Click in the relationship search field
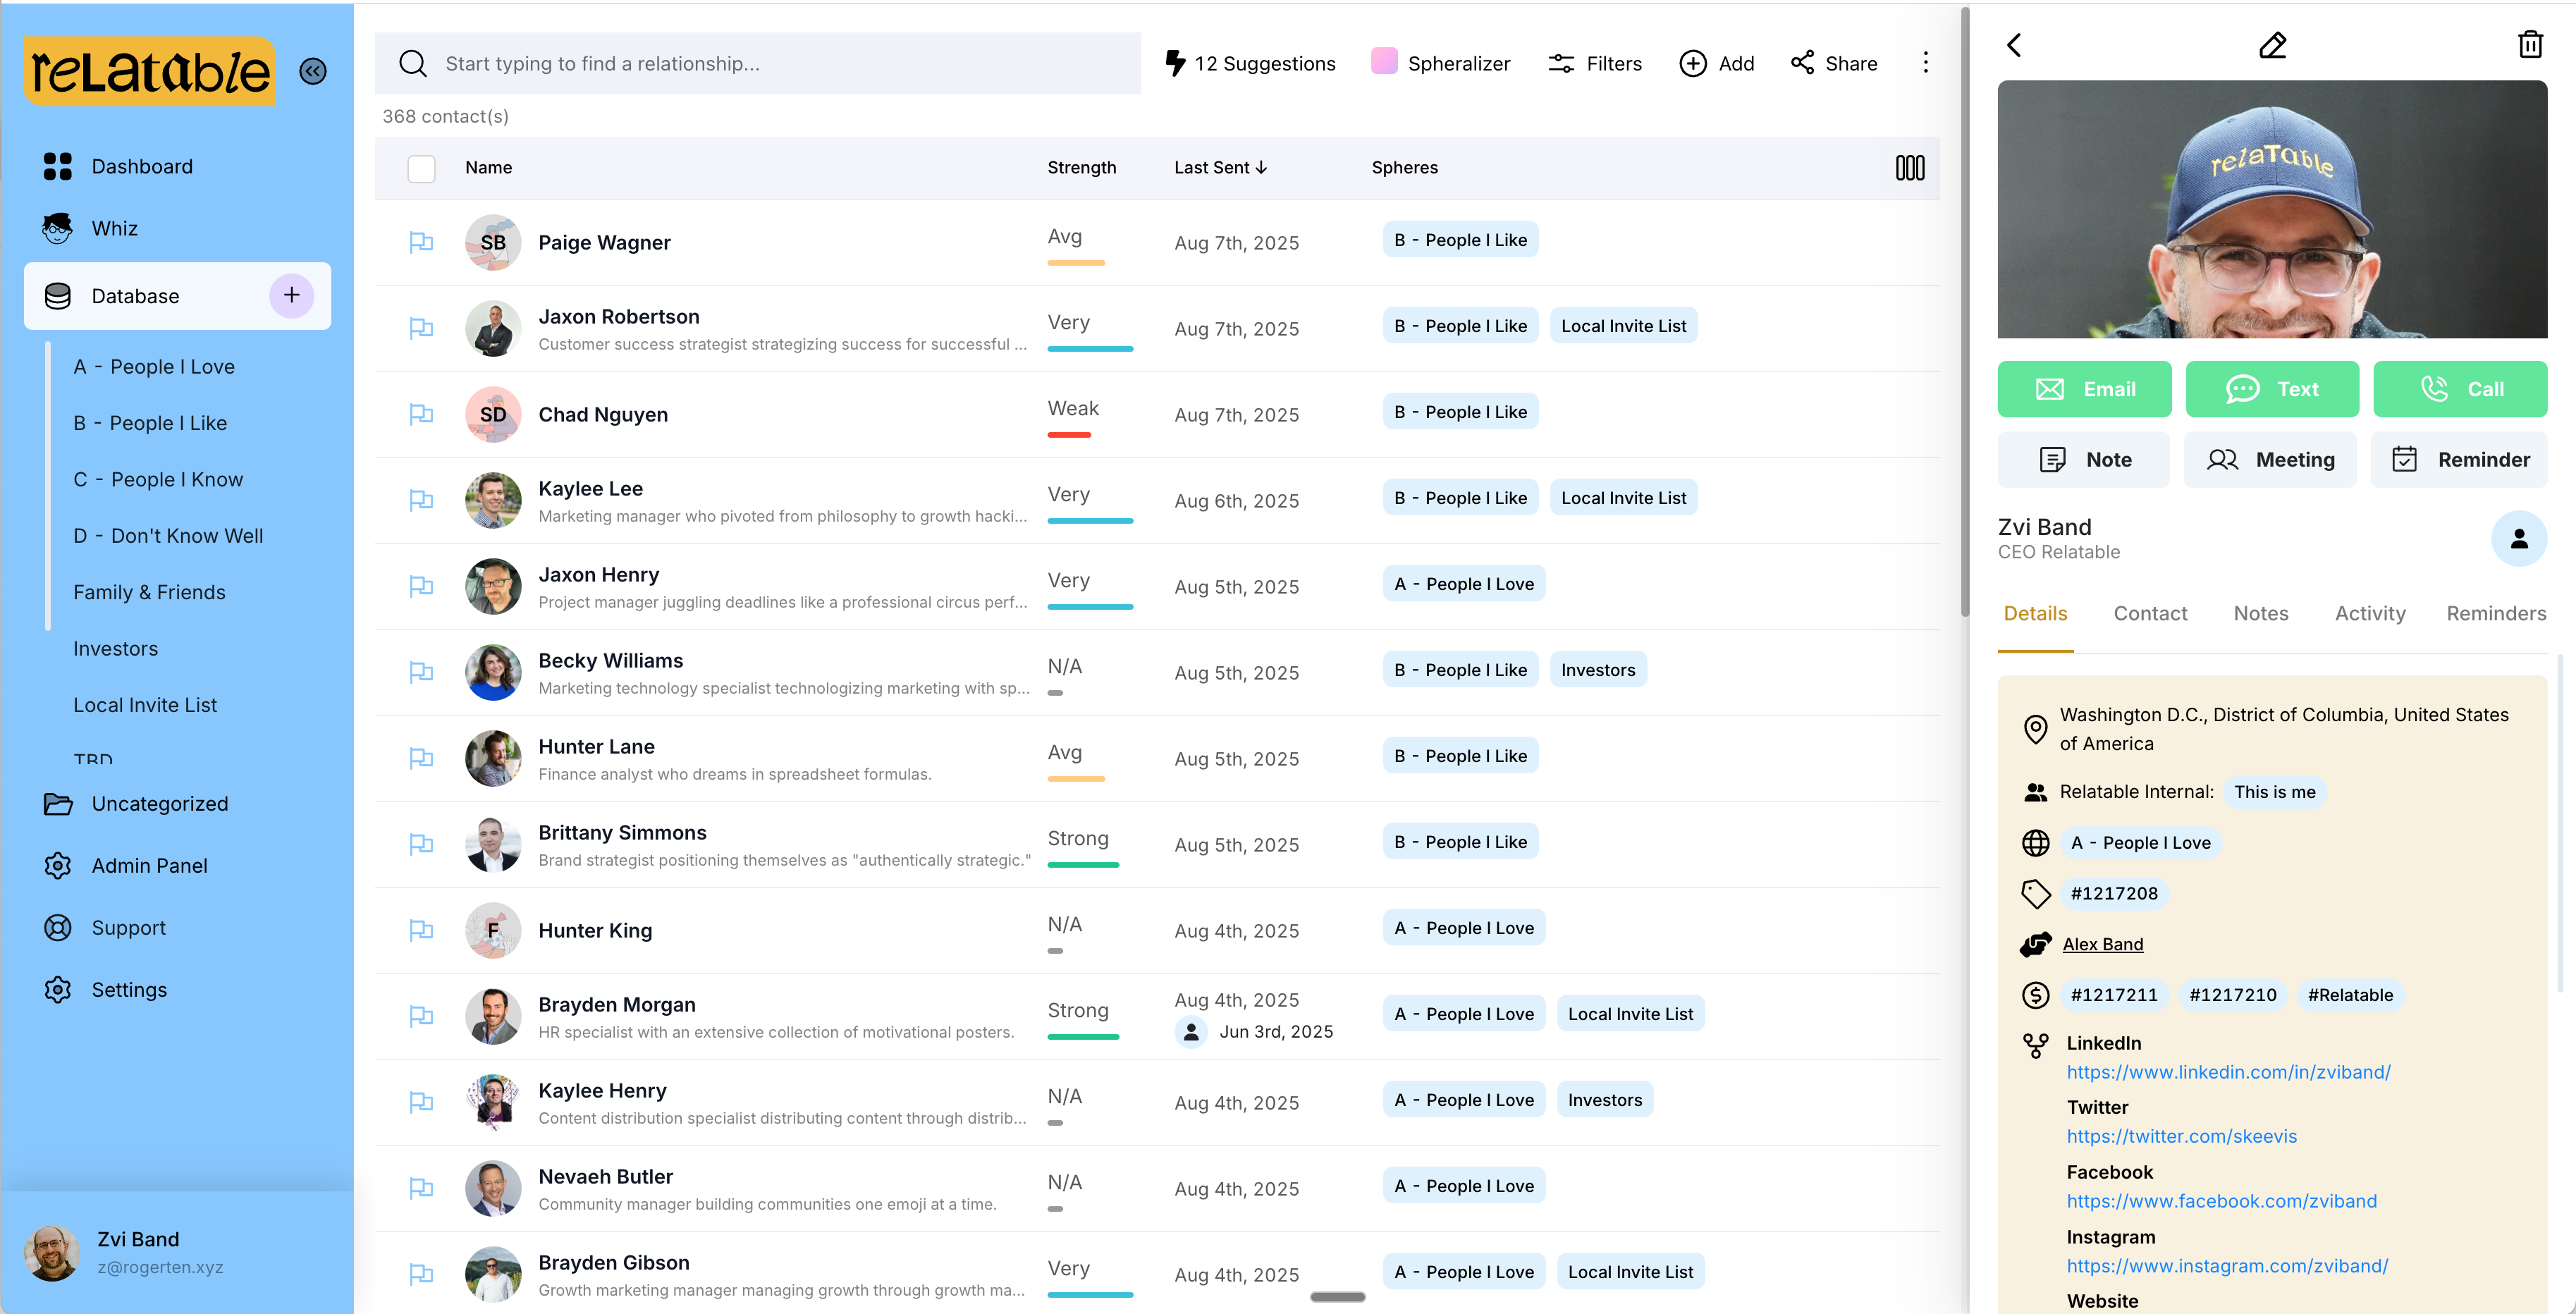This screenshot has height=1314, width=2576. [760, 63]
